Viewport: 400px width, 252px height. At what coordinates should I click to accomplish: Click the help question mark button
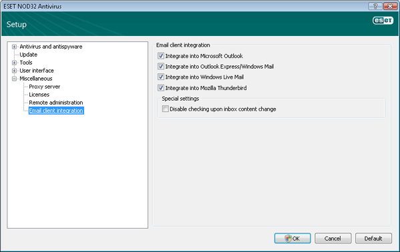pyautogui.click(x=375, y=7)
